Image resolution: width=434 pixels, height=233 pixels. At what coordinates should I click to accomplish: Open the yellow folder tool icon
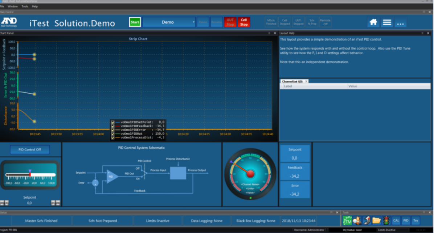(x=376, y=221)
